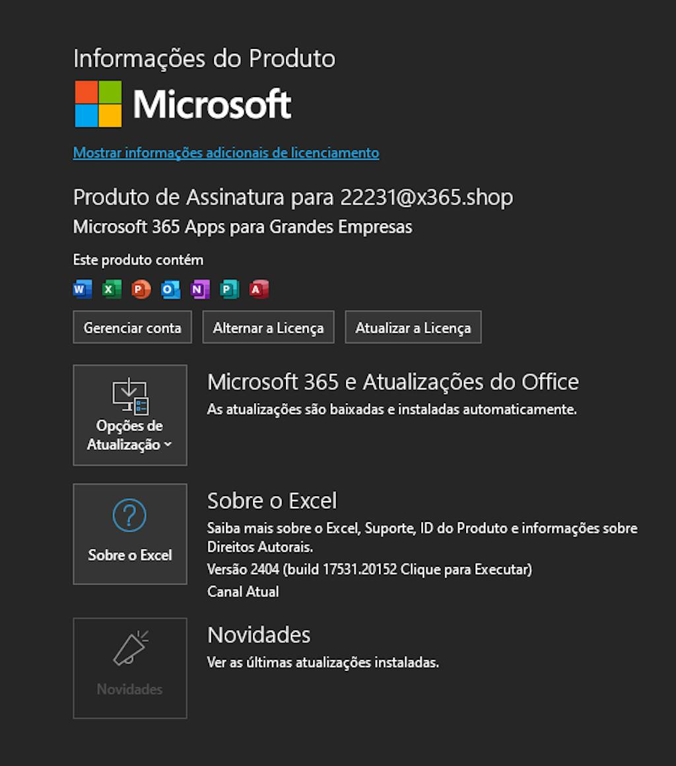Click the Outlook app icon
Image resolution: width=676 pixels, height=766 pixels.
point(170,289)
